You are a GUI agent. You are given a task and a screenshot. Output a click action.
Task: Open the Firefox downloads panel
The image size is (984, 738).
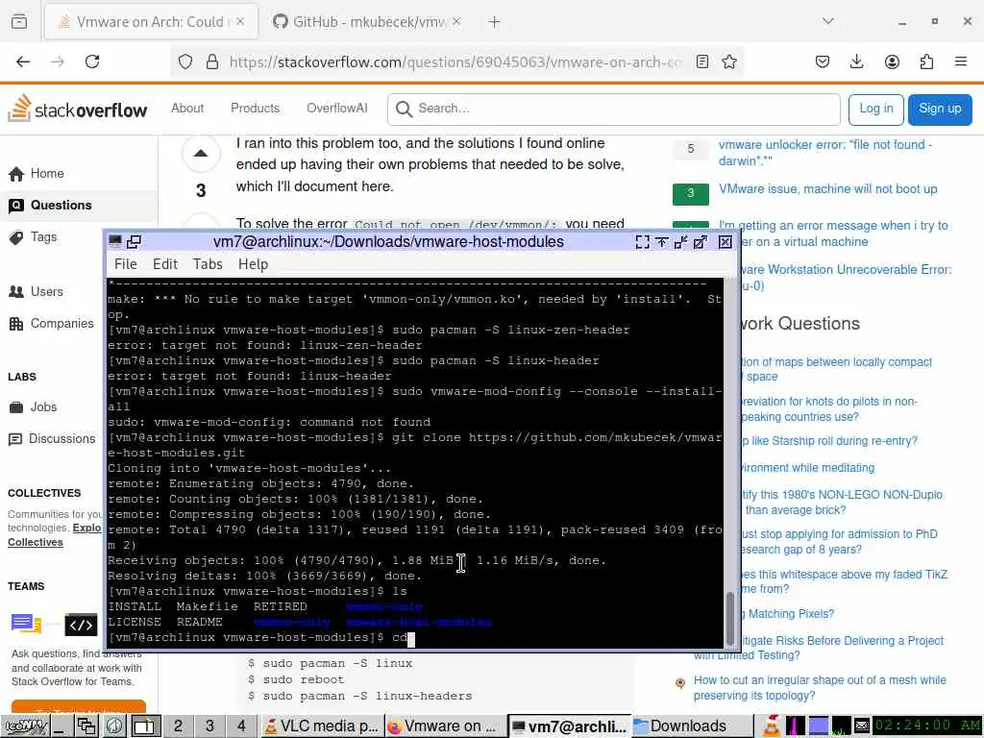click(856, 61)
